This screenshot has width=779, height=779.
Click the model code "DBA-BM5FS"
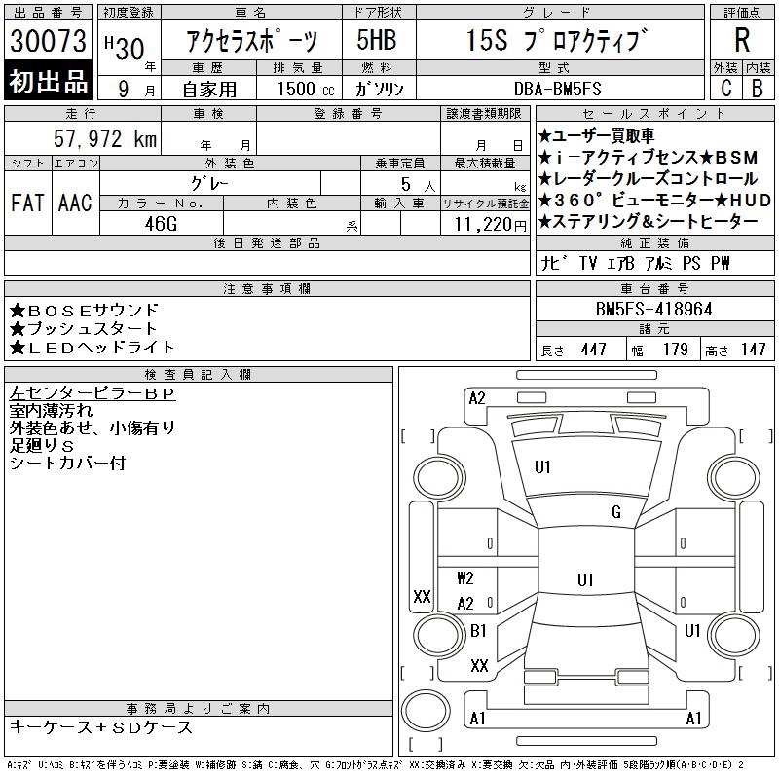click(x=557, y=89)
